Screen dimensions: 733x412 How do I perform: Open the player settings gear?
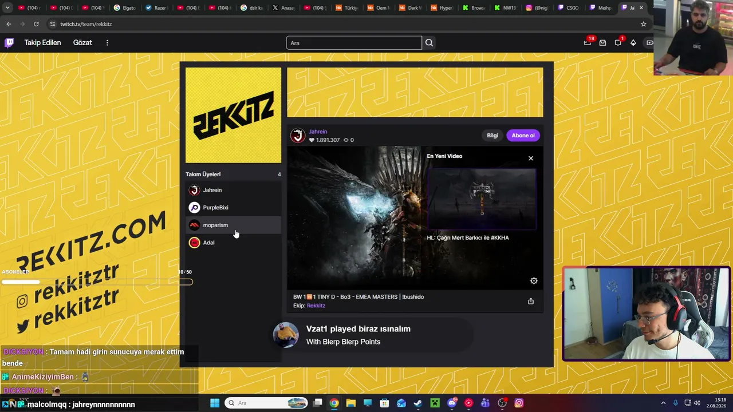click(x=534, y=281)
